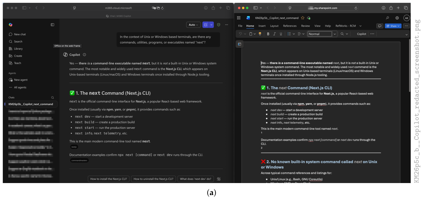The height and width of the screenshot is (199, 423).
Task: Click 'What does 'next dev' do?' suggestion
Action: click(196, 179)
